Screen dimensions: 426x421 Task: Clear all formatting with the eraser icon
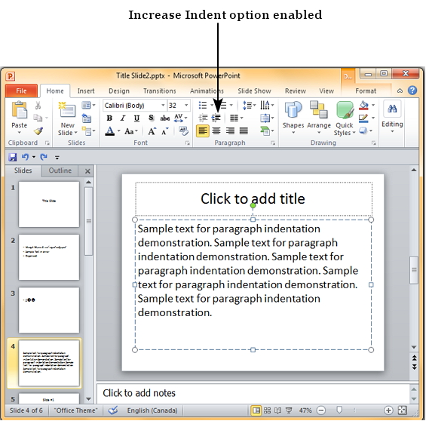(x=184, y=131)
